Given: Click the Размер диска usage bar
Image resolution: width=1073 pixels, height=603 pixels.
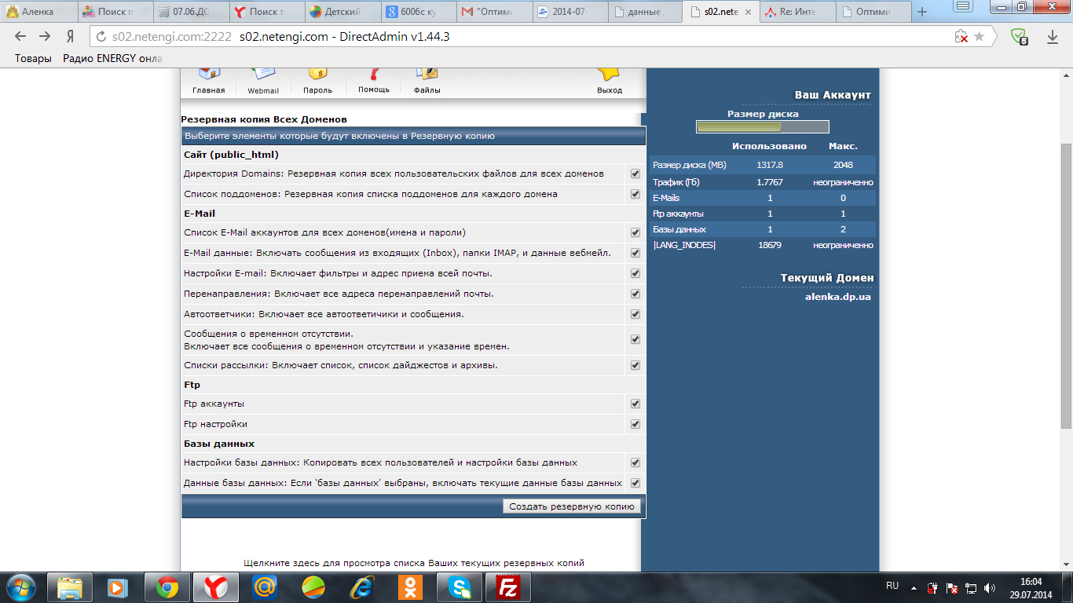Looking at the screenshot, I should (x=762, y=127).
